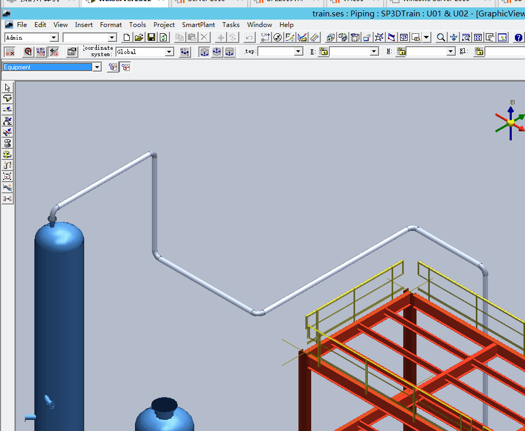This screenshot has width=525, height=431.
Task: Select the Insert Tap tool
Action: (x=7, y=132)
